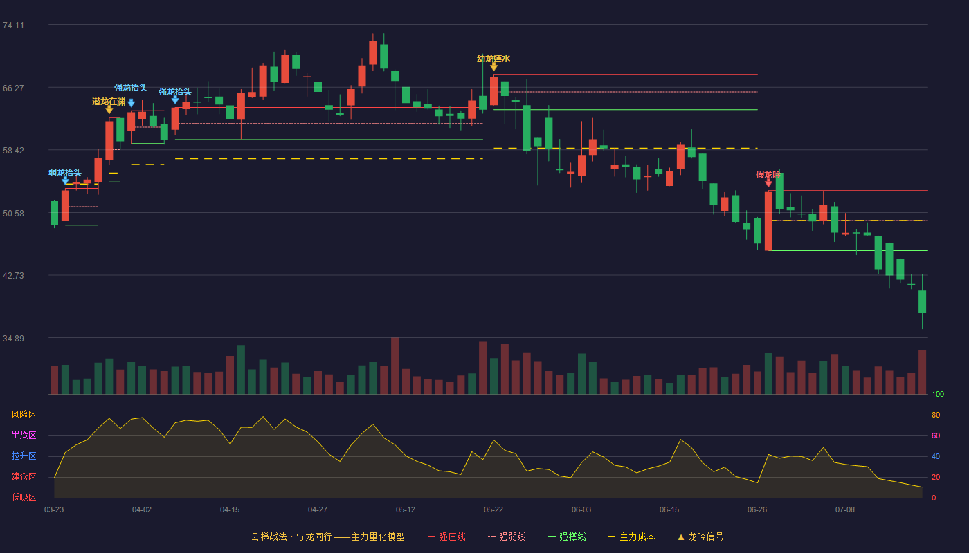Select the 建仓区 zone label
Screen dimensions: 969x553
pos(24,477)
